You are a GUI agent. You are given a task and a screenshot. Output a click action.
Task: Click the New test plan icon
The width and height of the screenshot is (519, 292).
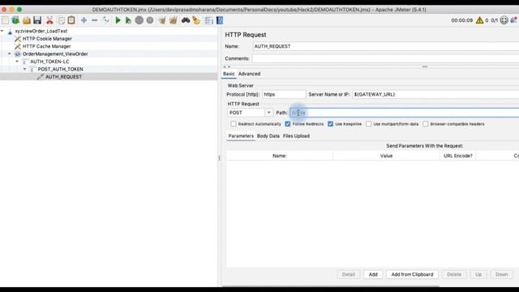point(6,20)
